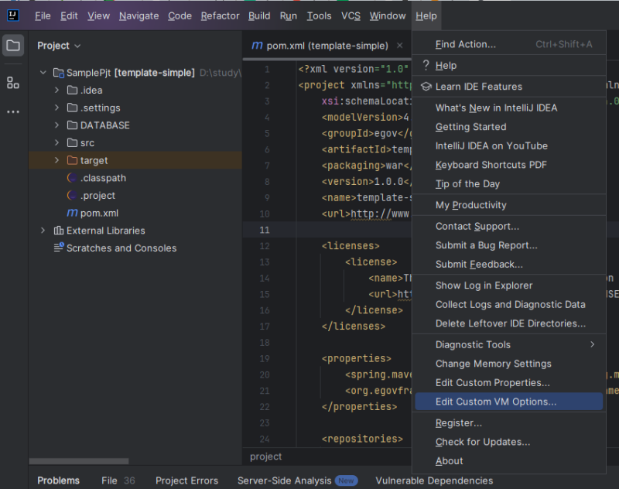Choose Edit Custom Properties...

click(x=509, y=382)
